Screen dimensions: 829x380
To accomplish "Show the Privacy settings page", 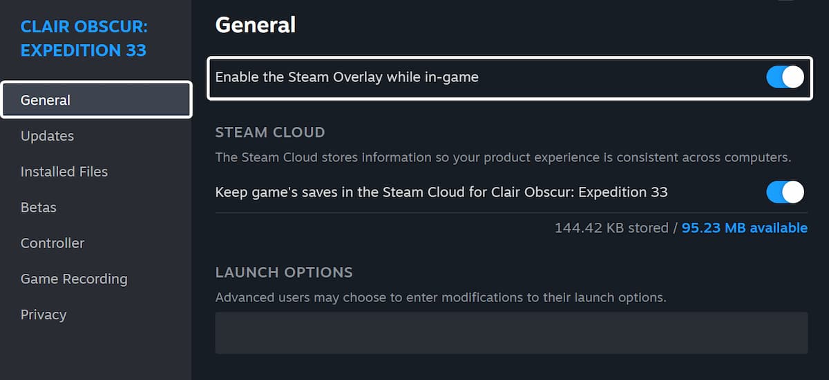I will coord(44,315).
